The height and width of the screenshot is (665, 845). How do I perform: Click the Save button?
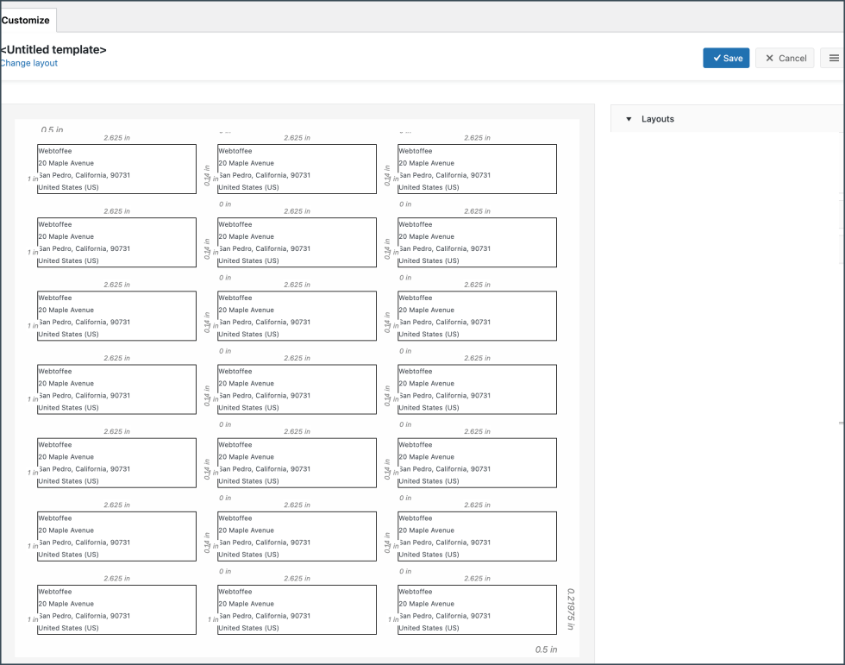pyautogui.click(x=726, y=58)
